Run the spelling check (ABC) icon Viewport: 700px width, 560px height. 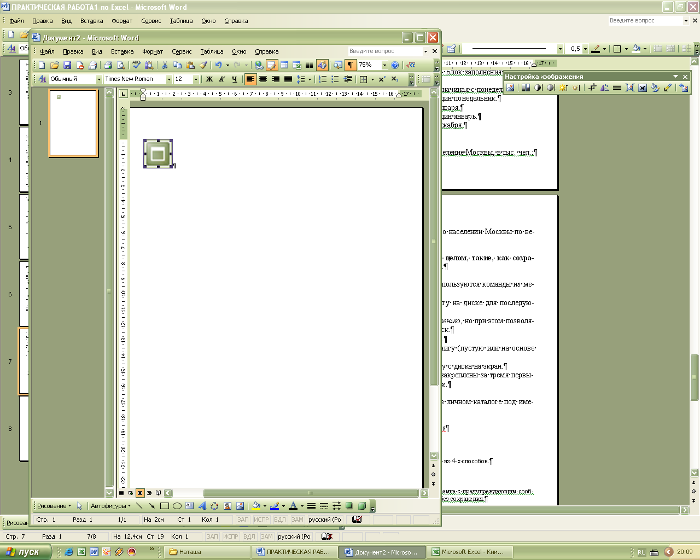(x=136, y=65)
